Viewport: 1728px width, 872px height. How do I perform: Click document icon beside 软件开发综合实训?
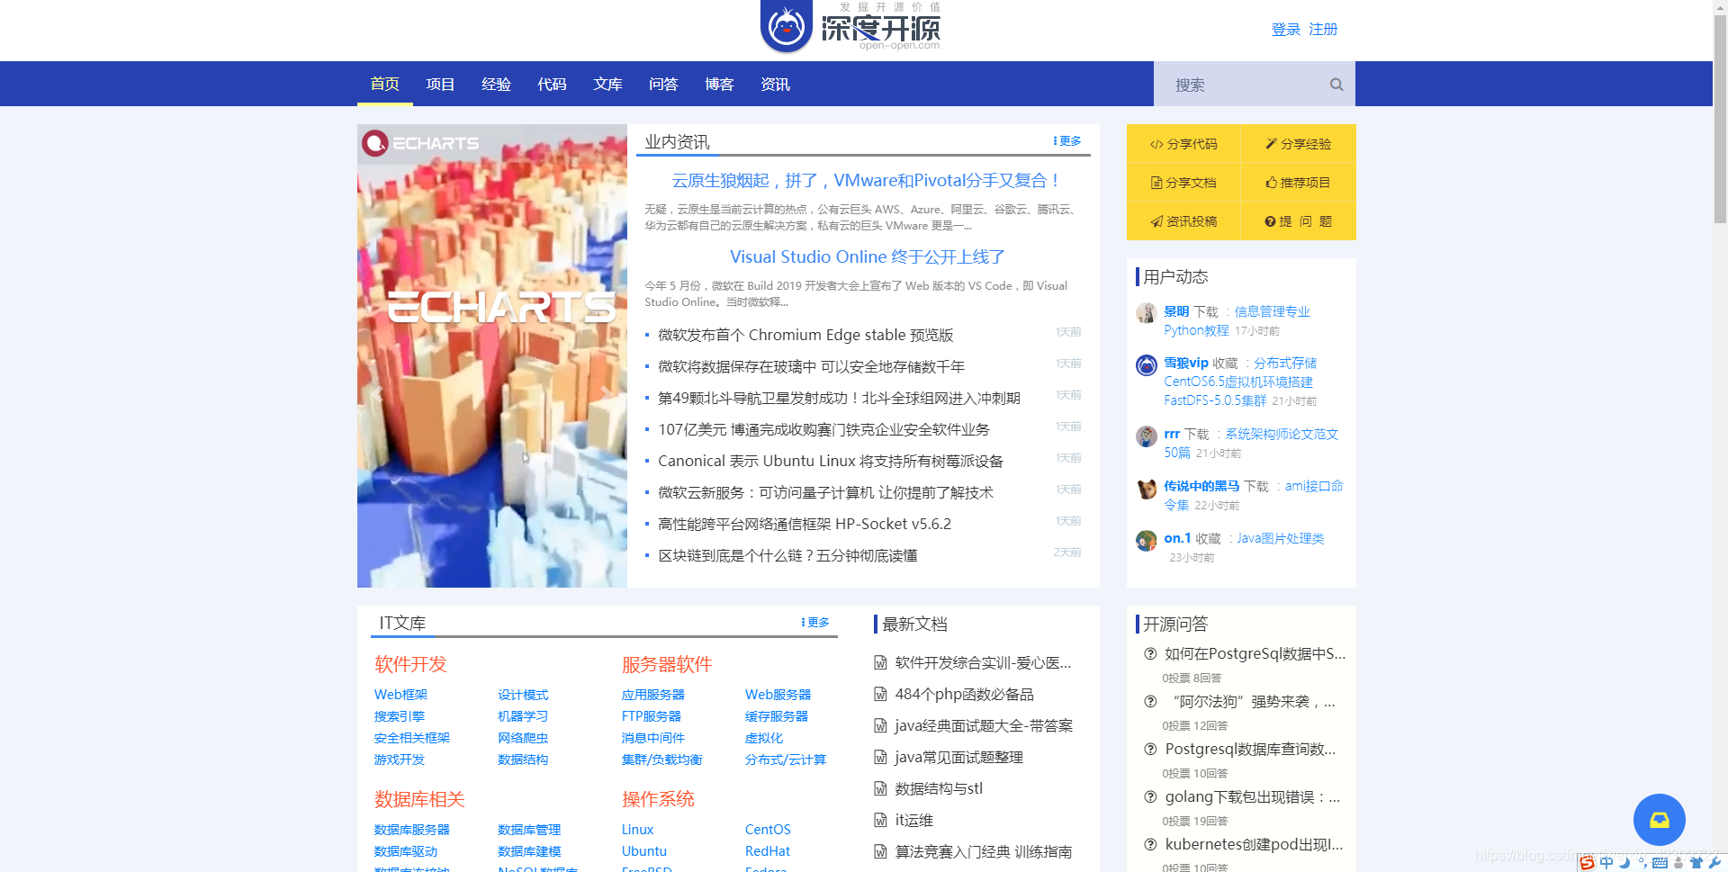(880, 663)
